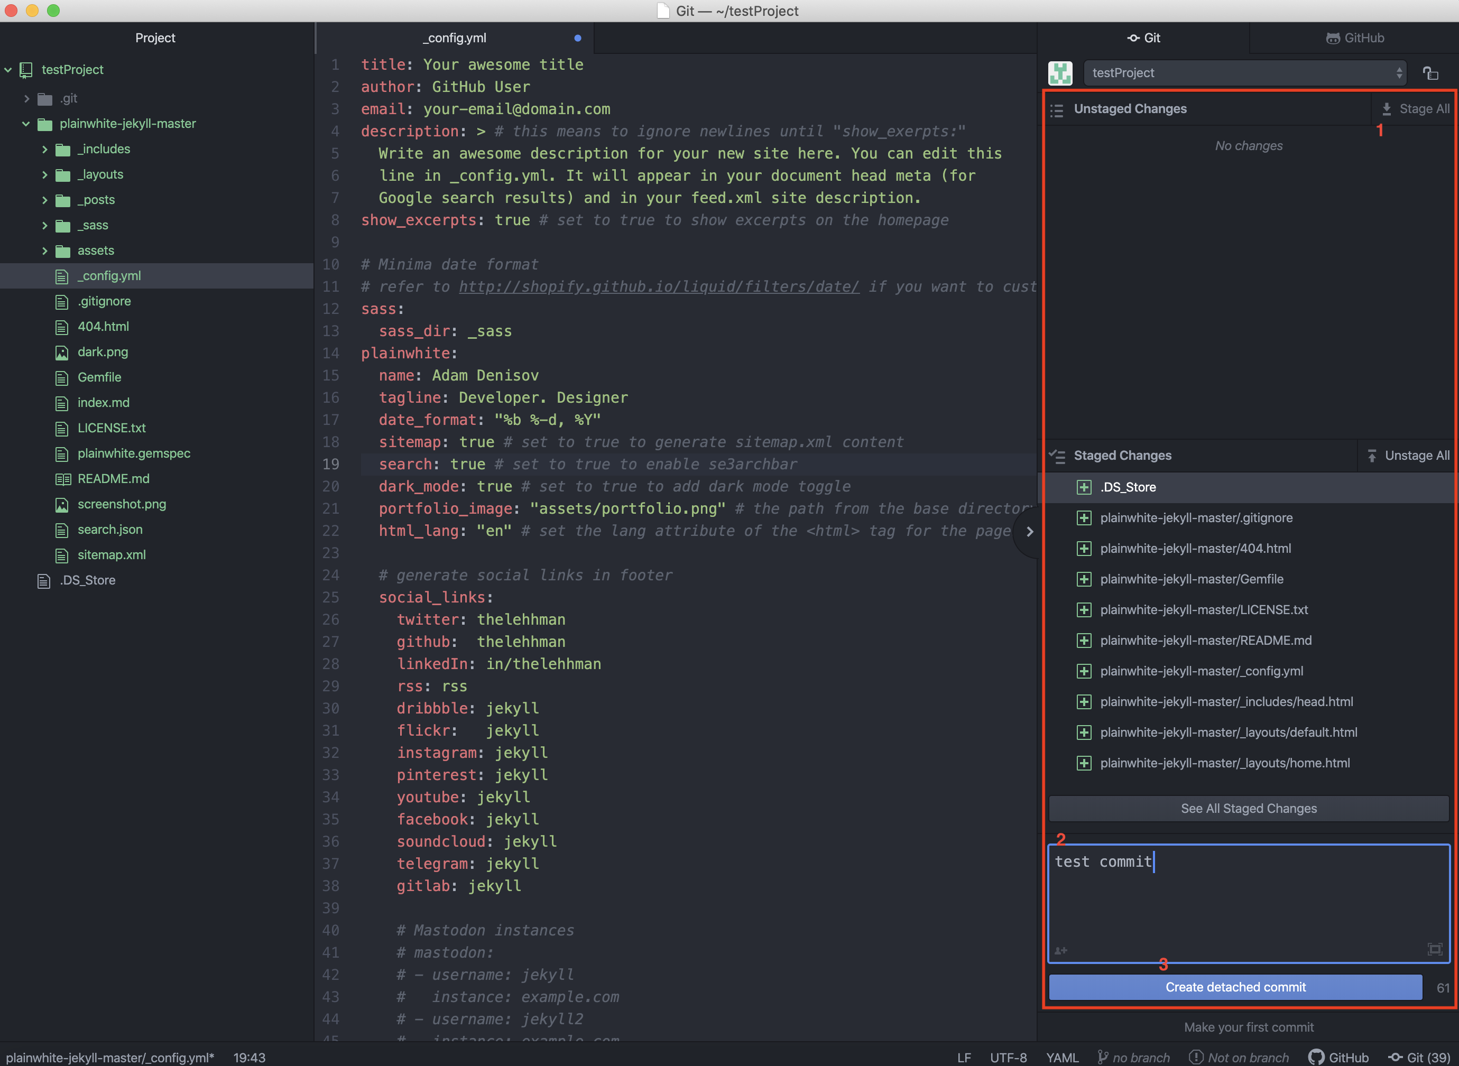Open the change working directory icon
Screen dimensions: 1459x1066
coord(1430,73)
